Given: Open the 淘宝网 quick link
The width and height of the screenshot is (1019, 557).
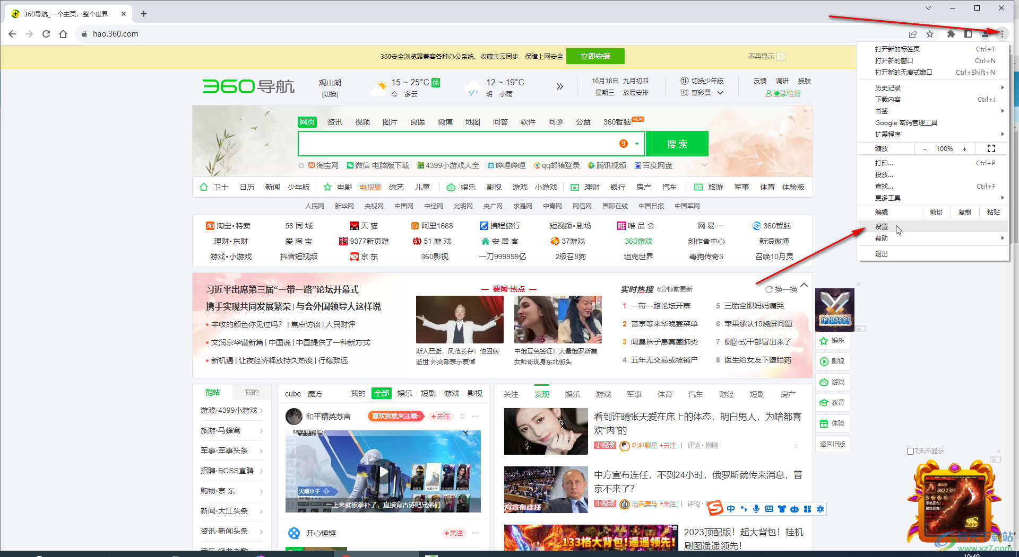Looking at the screenshot, I should (x=323, y=165).
